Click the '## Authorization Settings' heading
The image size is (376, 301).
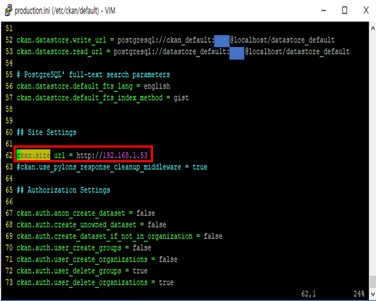pyautogui.click(x=63, y=190)
